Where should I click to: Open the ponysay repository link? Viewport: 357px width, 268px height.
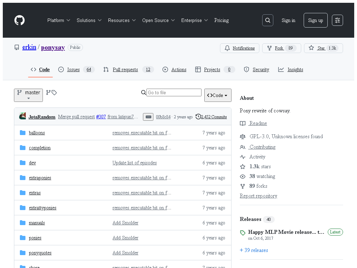point(53,47)
